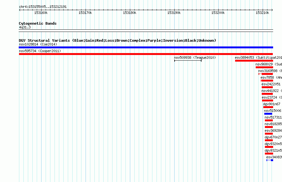Click the red bar under esv2422051
This screenshot has width=282, height=182.
click(267, 87)
